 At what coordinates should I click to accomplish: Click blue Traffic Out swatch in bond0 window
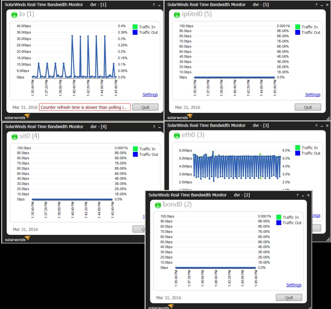pos(279,223)
